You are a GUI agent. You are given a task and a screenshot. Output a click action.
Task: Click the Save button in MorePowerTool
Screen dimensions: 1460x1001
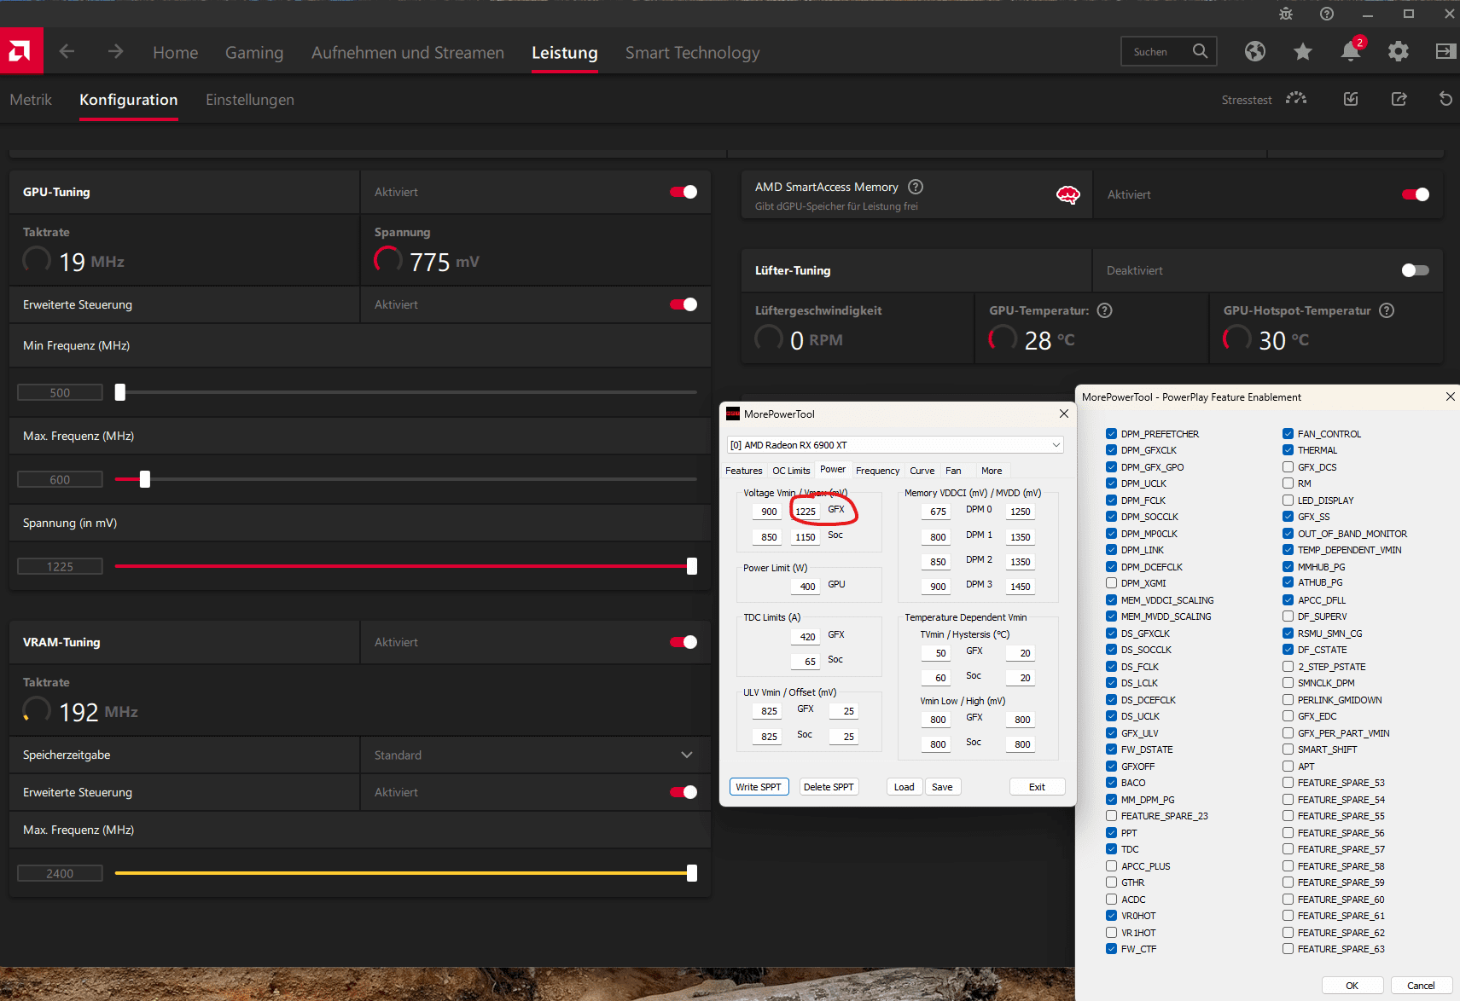coord(942,787)
